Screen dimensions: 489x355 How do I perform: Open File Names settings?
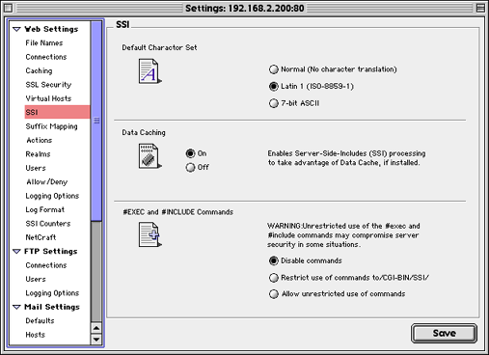click(x=44, y=43)
